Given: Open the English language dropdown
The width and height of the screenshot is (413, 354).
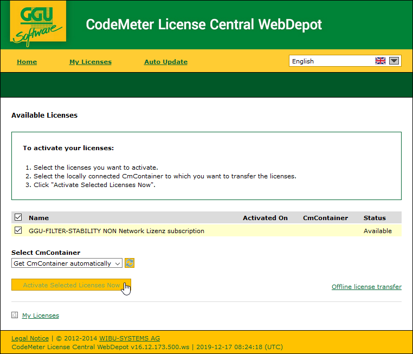Looking at the screenshot, I should tap(331, 61).
